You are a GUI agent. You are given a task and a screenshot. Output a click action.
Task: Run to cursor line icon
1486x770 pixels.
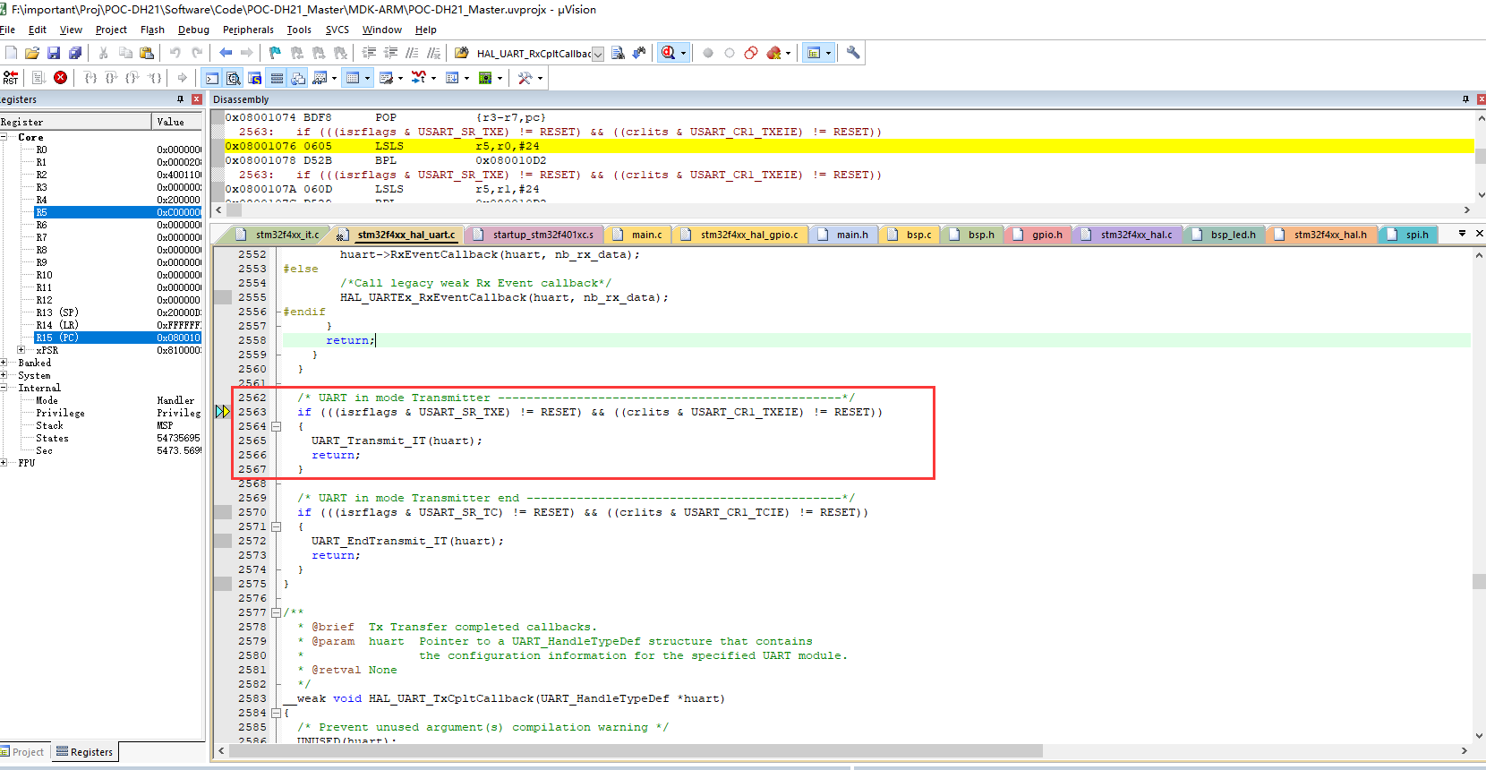tap(154, 78)
